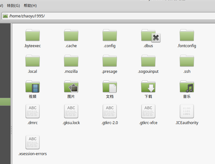Open the 图片 pictures folder icon
This screenshot has height=164, width=215.
(71, 86)
